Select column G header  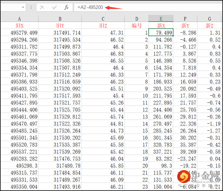[210, 19]
